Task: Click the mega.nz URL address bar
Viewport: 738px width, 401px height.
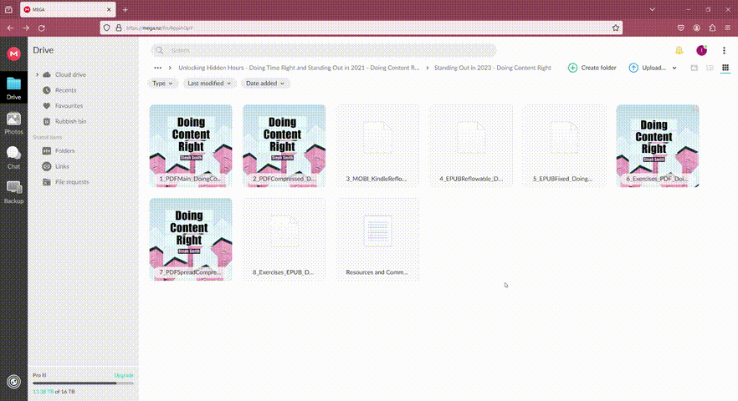Action: coord(361,28)
